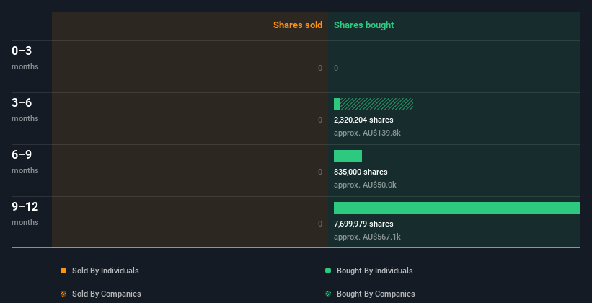The width and height of the screenshot is (592, 303).
Task: Click the orange Sold By Individuals legend dot
Action: (63, 271)
